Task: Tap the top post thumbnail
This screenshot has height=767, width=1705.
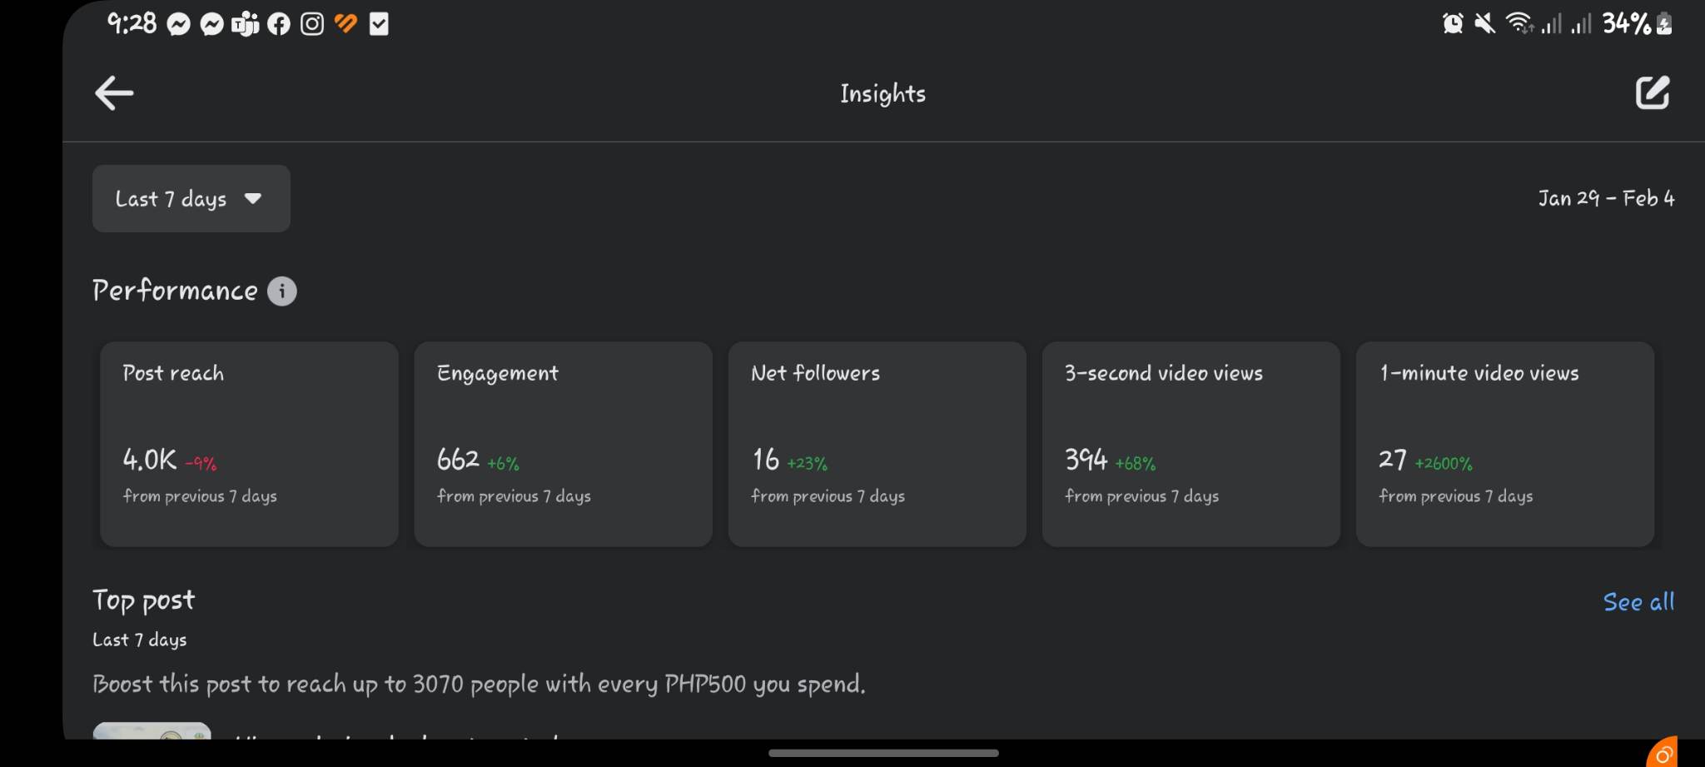Action: [x=152, y=730]
